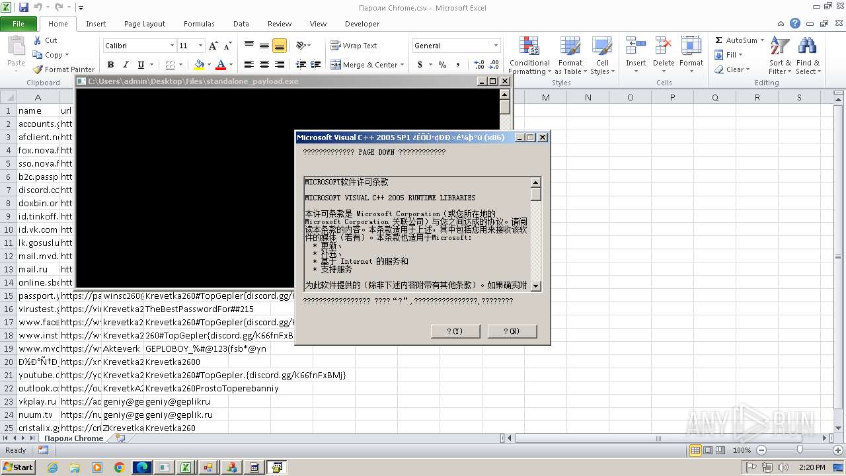846x476 pixels.
Task: Click the Start button
Action: pyautogui.click(x=18, y=467)
